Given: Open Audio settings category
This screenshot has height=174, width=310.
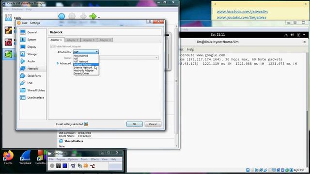Looking at the screenshot, I should tap(31, 61).
